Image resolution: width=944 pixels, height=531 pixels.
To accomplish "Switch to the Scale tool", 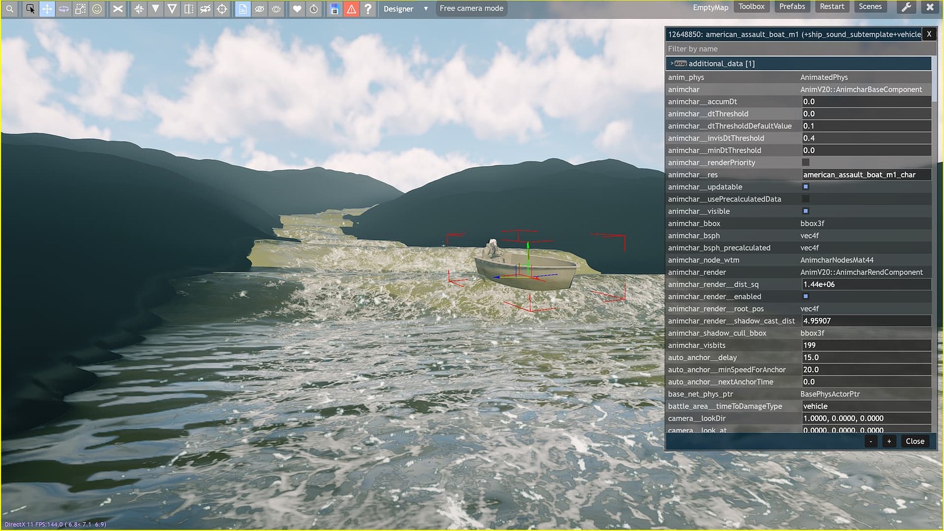I will [80, 9].
